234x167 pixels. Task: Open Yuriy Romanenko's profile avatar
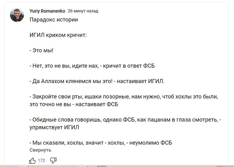click(17, 15)
